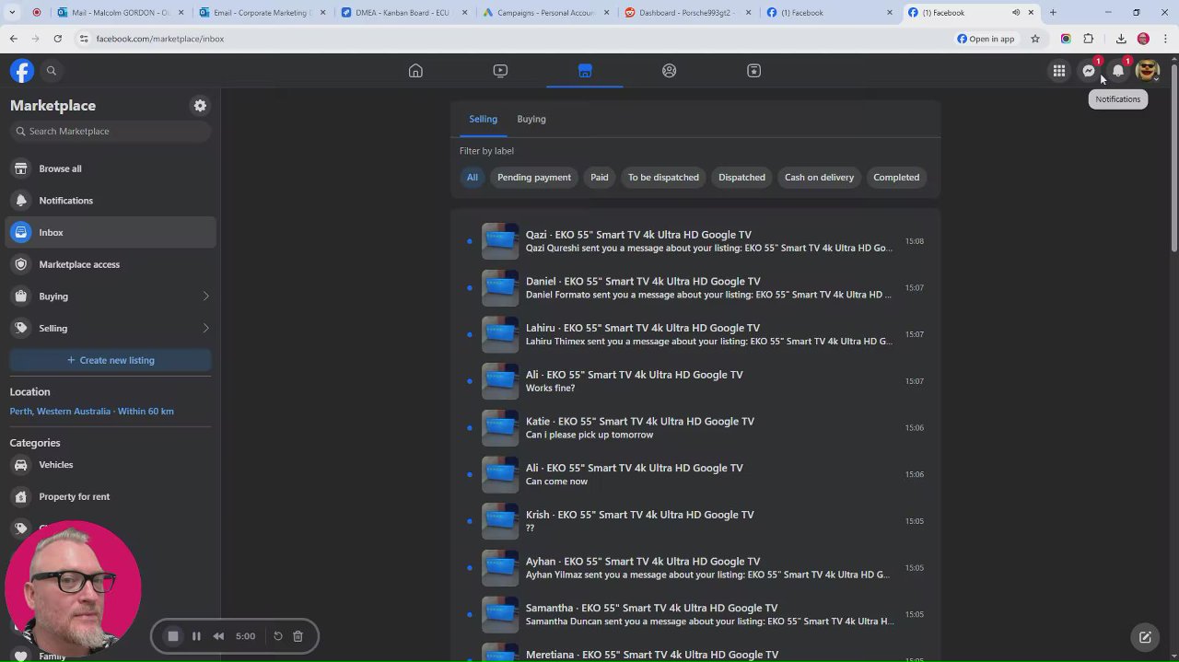Screen dimensions: 1179x662
Task: Switch to Email Corporate Marketing tab
Action: (262, 13)
